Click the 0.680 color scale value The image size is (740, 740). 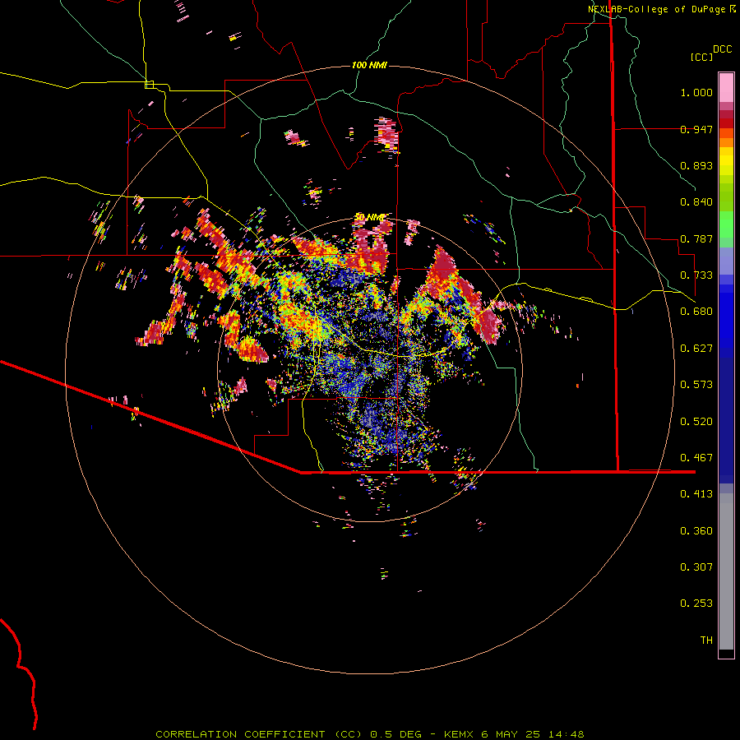(x=696, y=312)
